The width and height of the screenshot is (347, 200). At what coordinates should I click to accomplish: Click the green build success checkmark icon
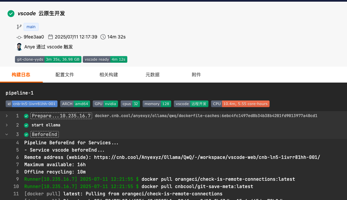point(11,14)
